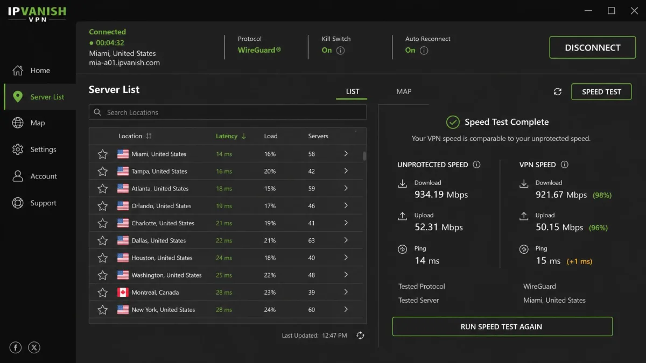
Task: Click the United States flag beside Miami
Action: pyautogui.click(x=123, y=154)
